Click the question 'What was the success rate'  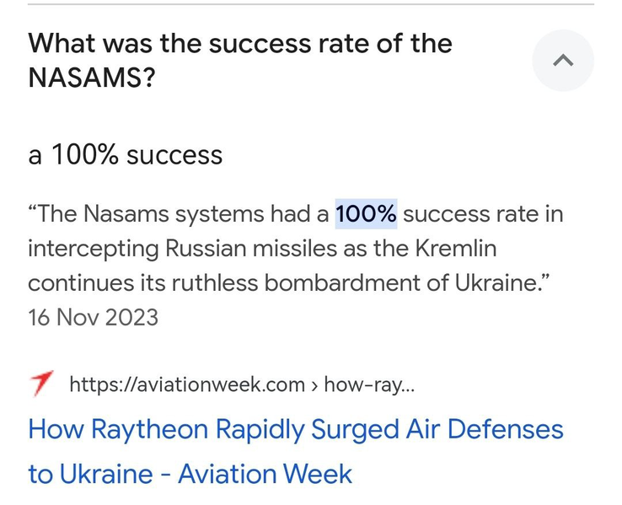(240, 60)
